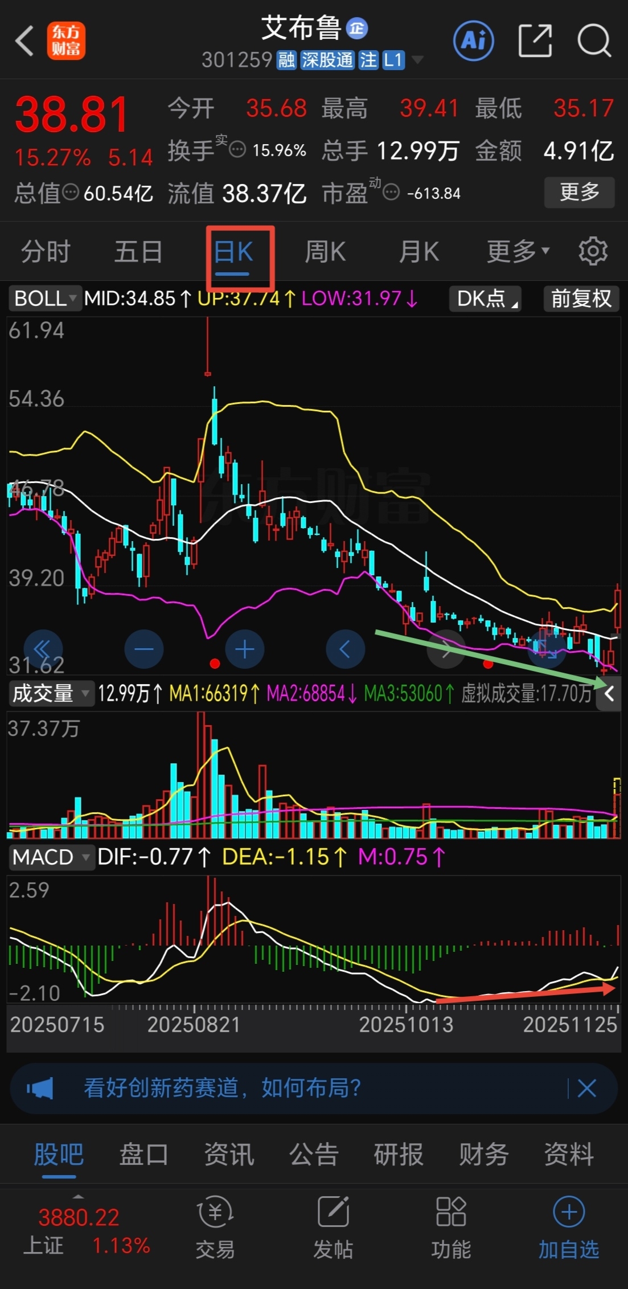Open 交易 trade icon
This screenshot has width=628, height=1289.
215,1227
